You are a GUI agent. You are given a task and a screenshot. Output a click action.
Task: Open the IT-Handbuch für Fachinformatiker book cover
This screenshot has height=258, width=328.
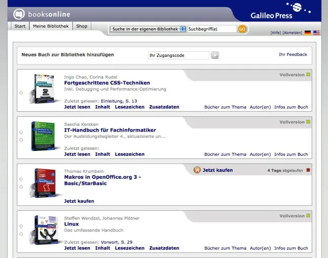43,136
